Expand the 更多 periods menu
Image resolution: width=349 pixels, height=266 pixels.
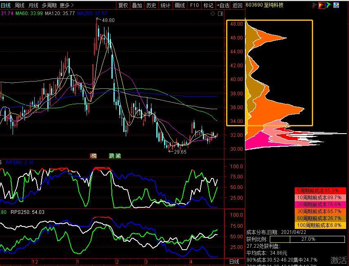pos(67,5)
